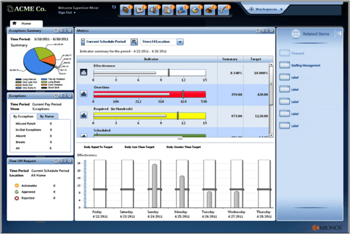Viewport: 350px width, 234px height.
Task: Click the chart icon beside Required indicator
Action: (x=83, y=115)
